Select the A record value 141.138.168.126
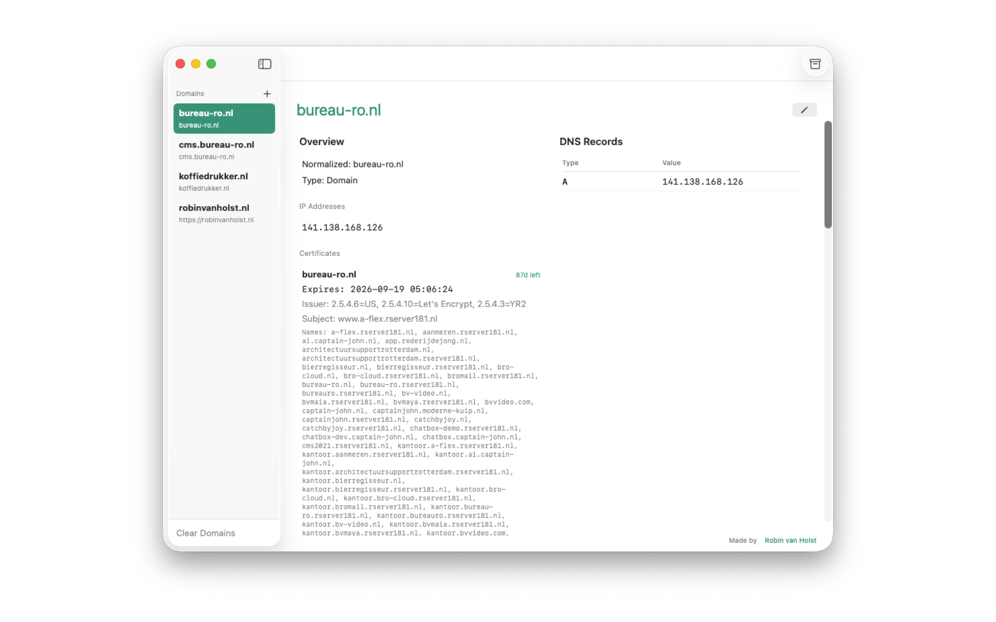This screenshot has width=996, height=622. point(702,181)
